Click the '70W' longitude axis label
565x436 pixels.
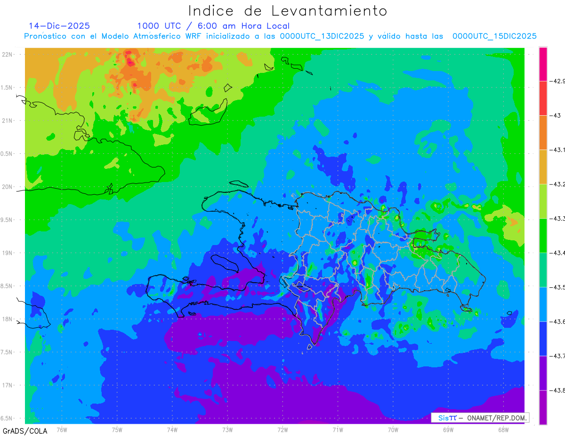point(393,430)
